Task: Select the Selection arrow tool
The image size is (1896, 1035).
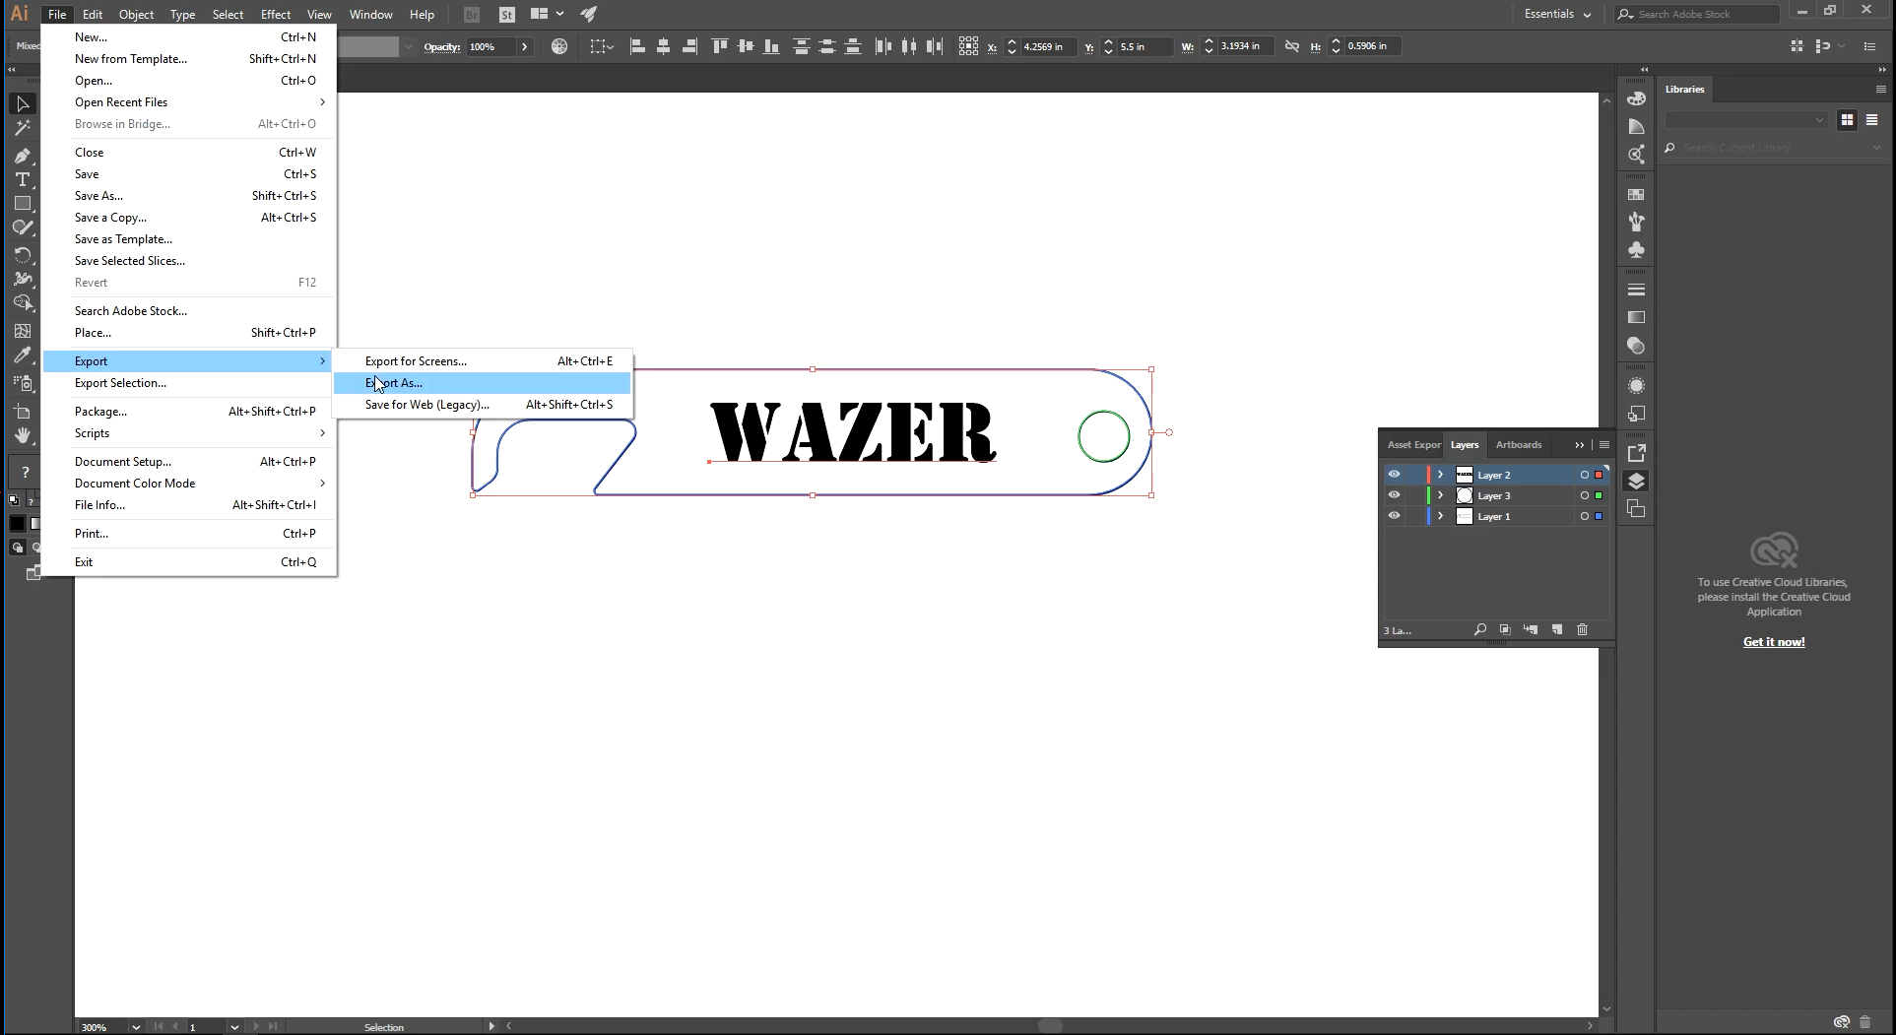Action: (23, 103)
